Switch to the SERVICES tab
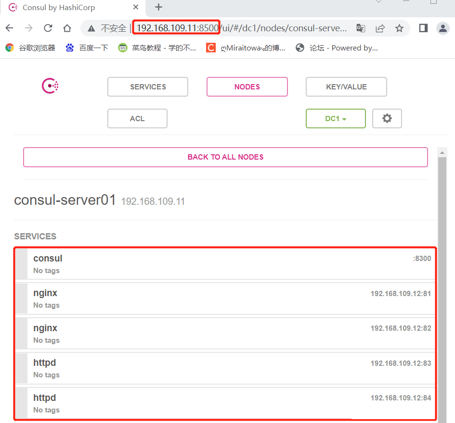This screenshot has height=423, width=455. click(x=148, y=87)
